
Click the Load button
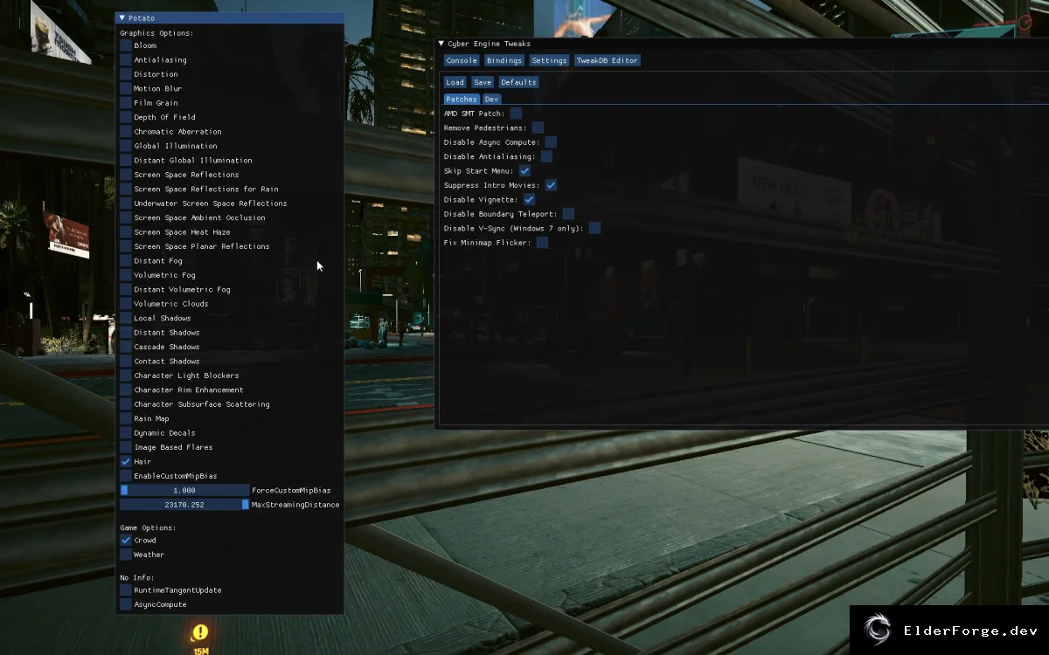click(x=455, y=82)
